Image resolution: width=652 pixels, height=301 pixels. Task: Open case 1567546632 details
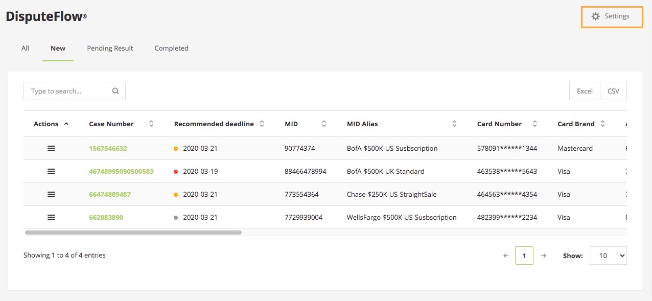(x=108, y=148)
